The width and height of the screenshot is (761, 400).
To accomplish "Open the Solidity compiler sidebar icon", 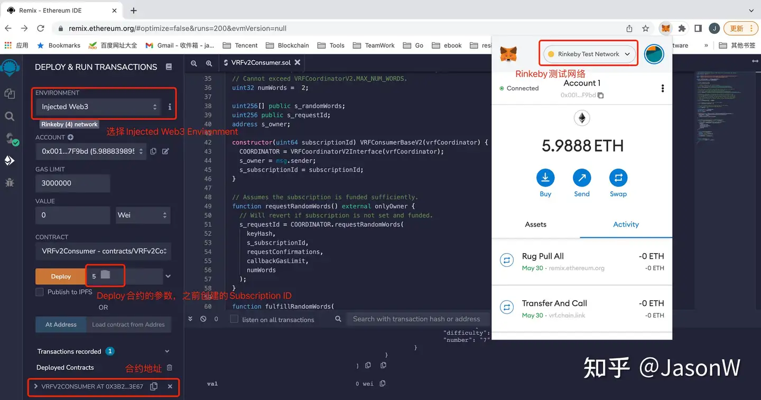I will tap(11, 139).
